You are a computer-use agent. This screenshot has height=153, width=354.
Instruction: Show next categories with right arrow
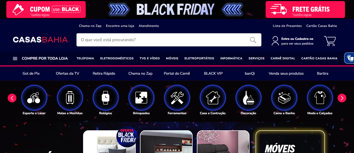342,98
